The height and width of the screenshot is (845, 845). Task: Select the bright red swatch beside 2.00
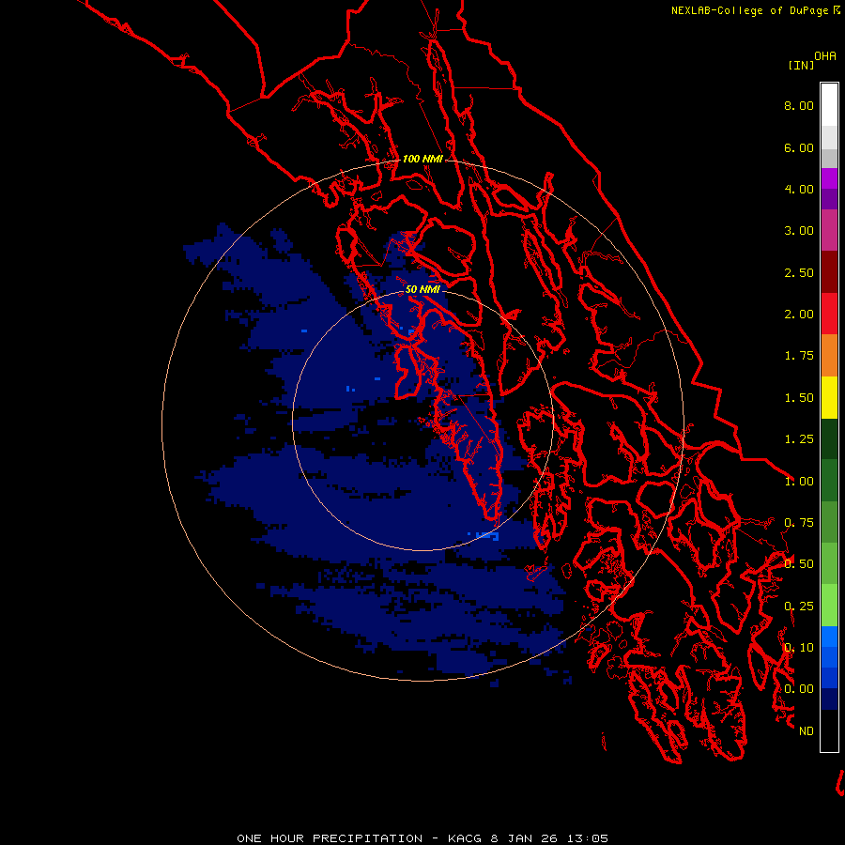(829, 314)
